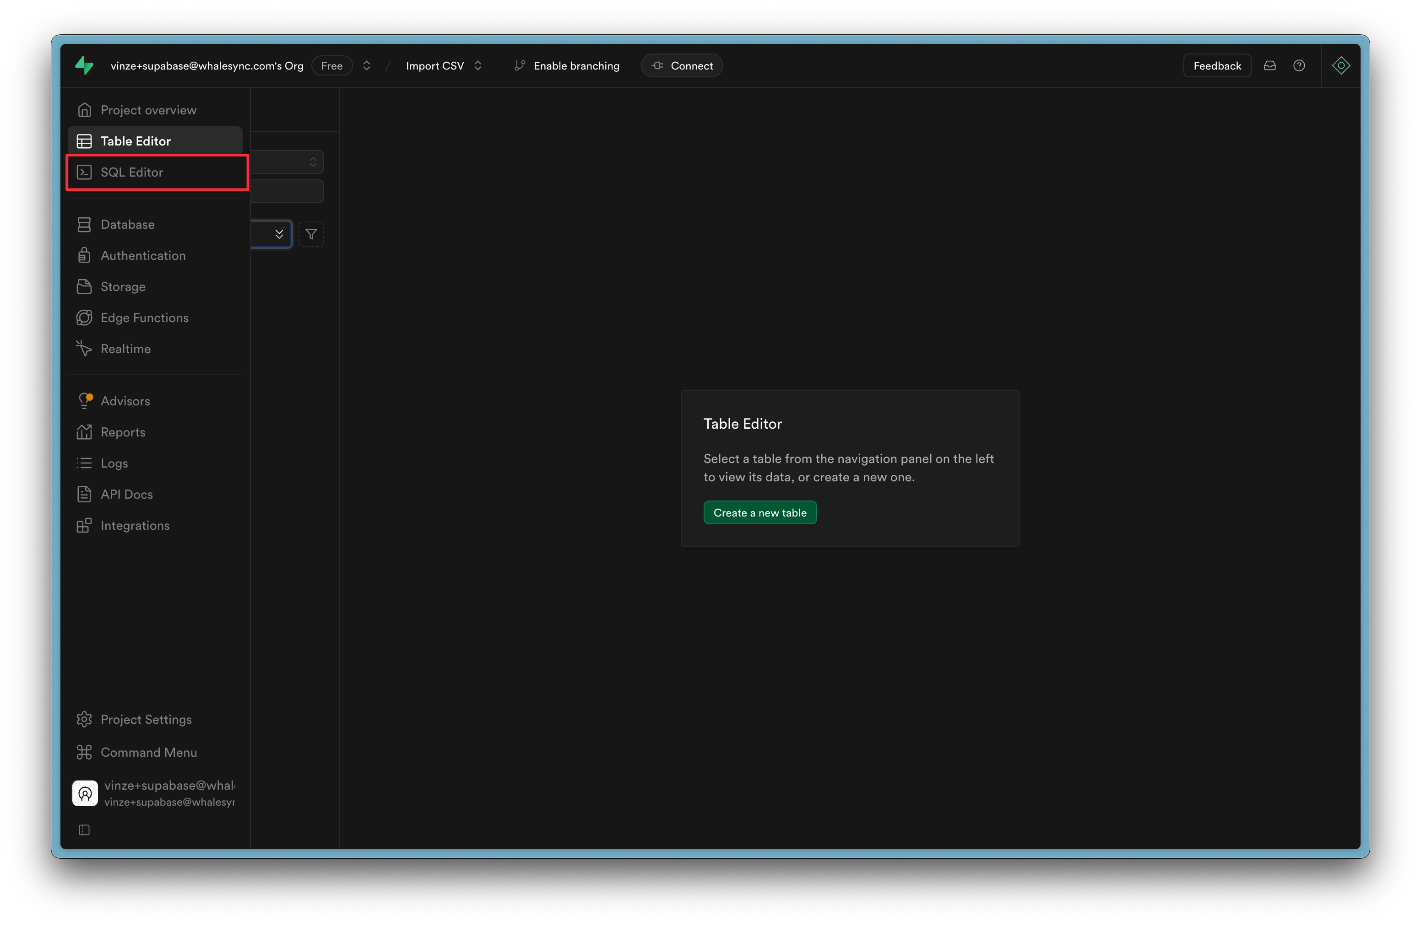Click the Integrations blocks icon
Screen dimensions: 1421x926
coord(84,525)
